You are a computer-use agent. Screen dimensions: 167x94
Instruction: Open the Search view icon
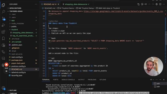3,11
